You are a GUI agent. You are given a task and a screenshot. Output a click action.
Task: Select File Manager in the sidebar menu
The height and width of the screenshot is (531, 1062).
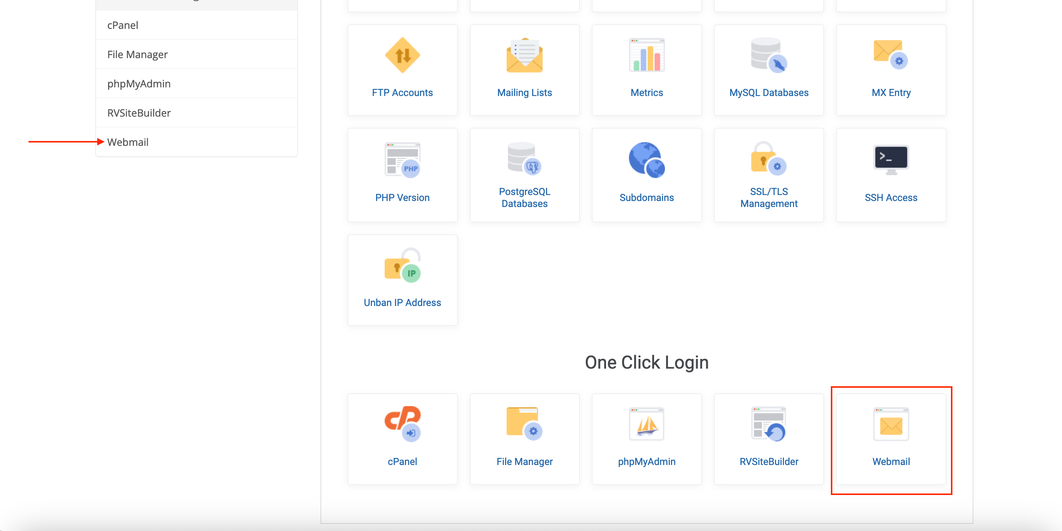(x=197, y=54)
